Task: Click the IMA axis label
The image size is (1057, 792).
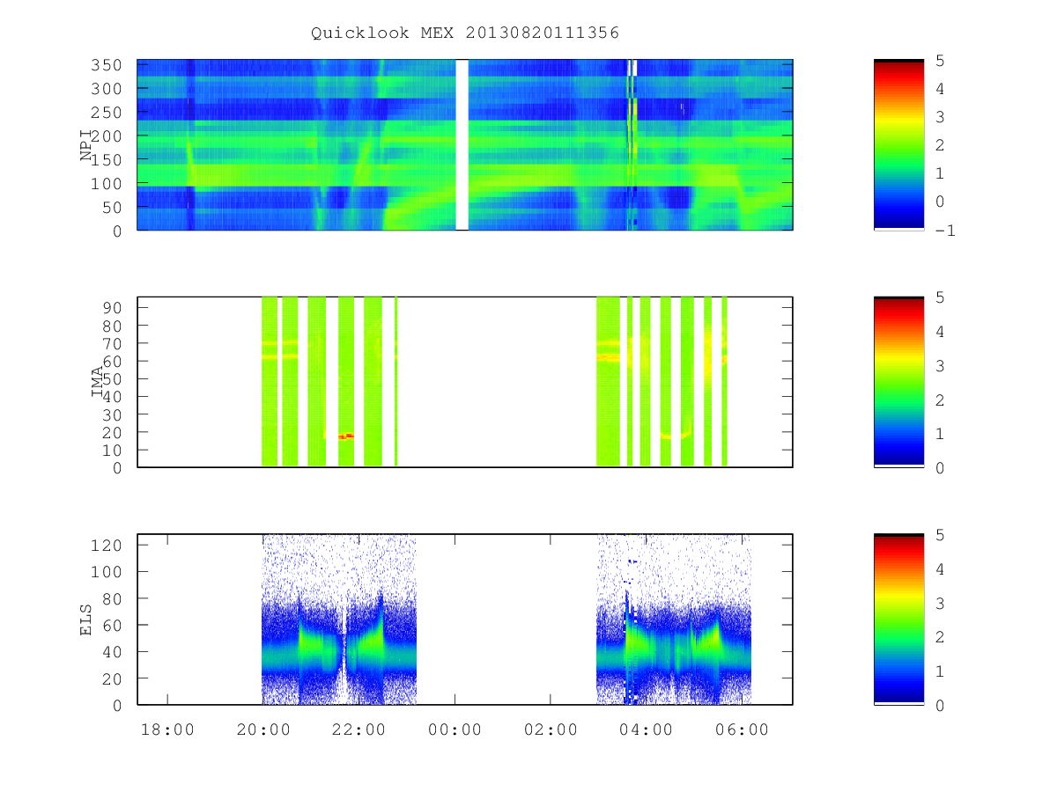Action: [97, 382]
